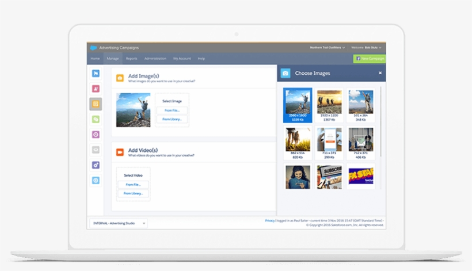Open the green link sidebar step

(96, 120)
